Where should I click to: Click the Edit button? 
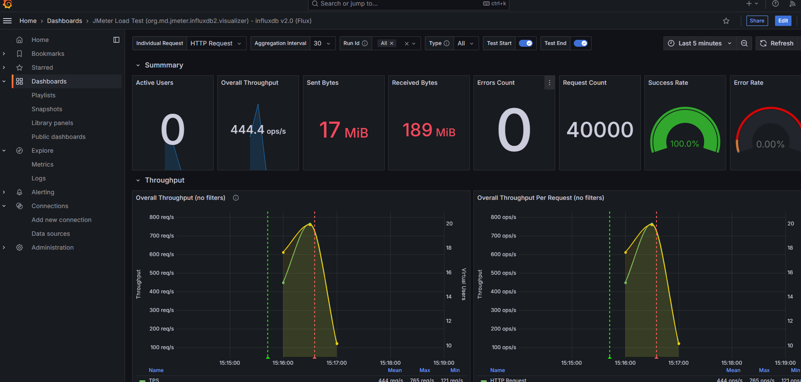point(783,21)
